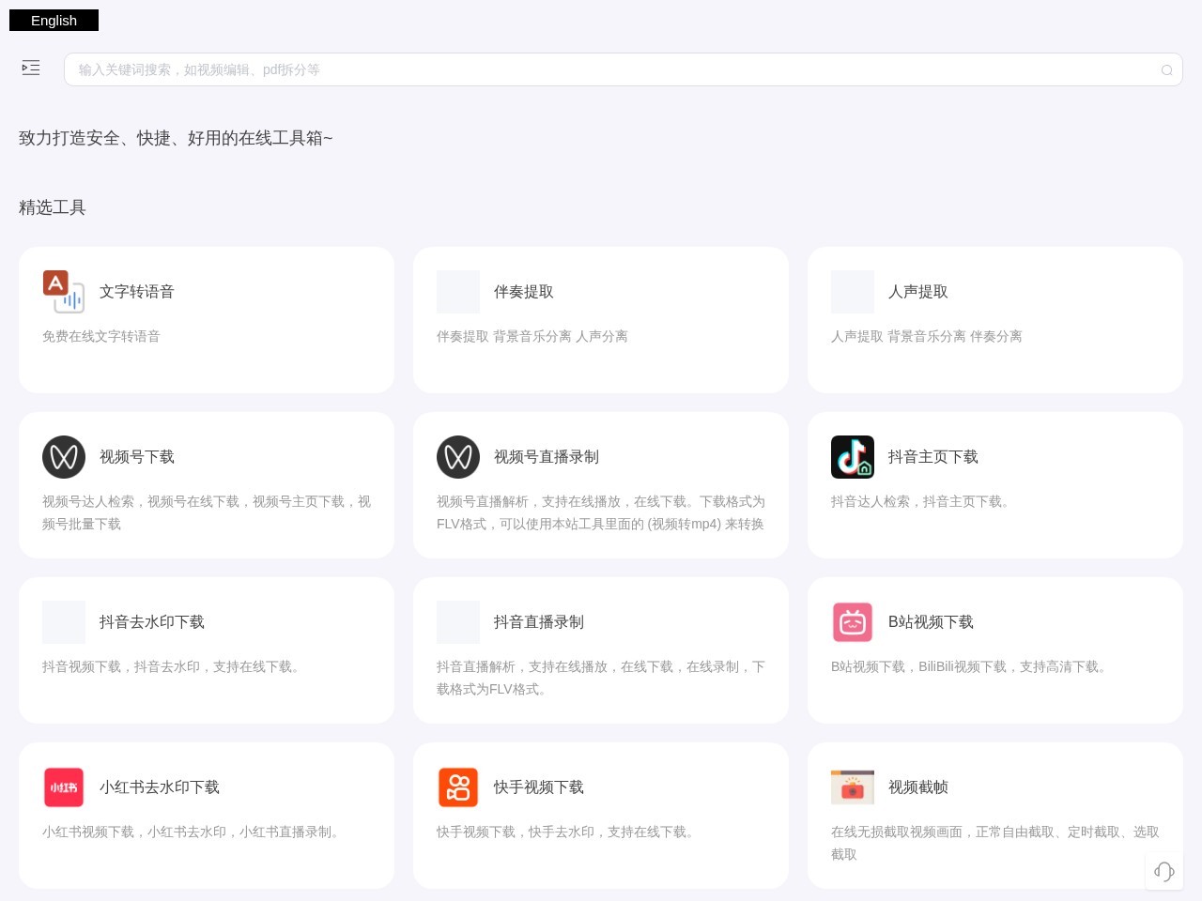Click the 伴奏提取 placeholder thumbnail

pos(458,292)
